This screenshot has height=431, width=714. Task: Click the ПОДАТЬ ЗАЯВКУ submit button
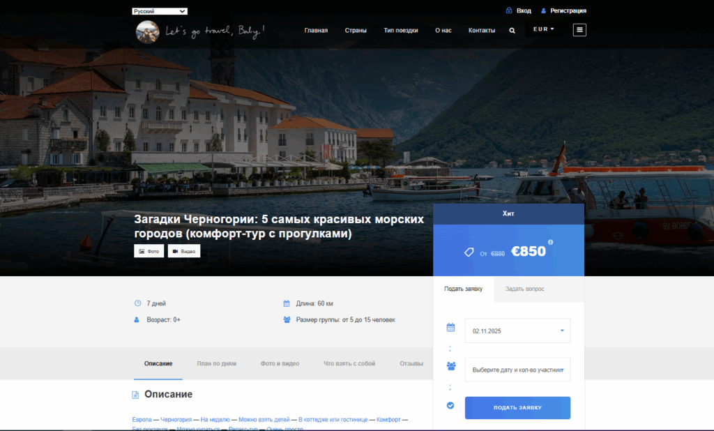(x=517, y=407)
